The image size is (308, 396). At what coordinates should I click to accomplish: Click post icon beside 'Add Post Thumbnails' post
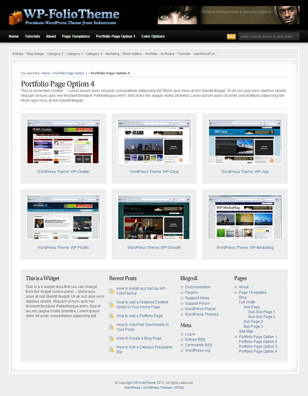click(x=111, y=327)
